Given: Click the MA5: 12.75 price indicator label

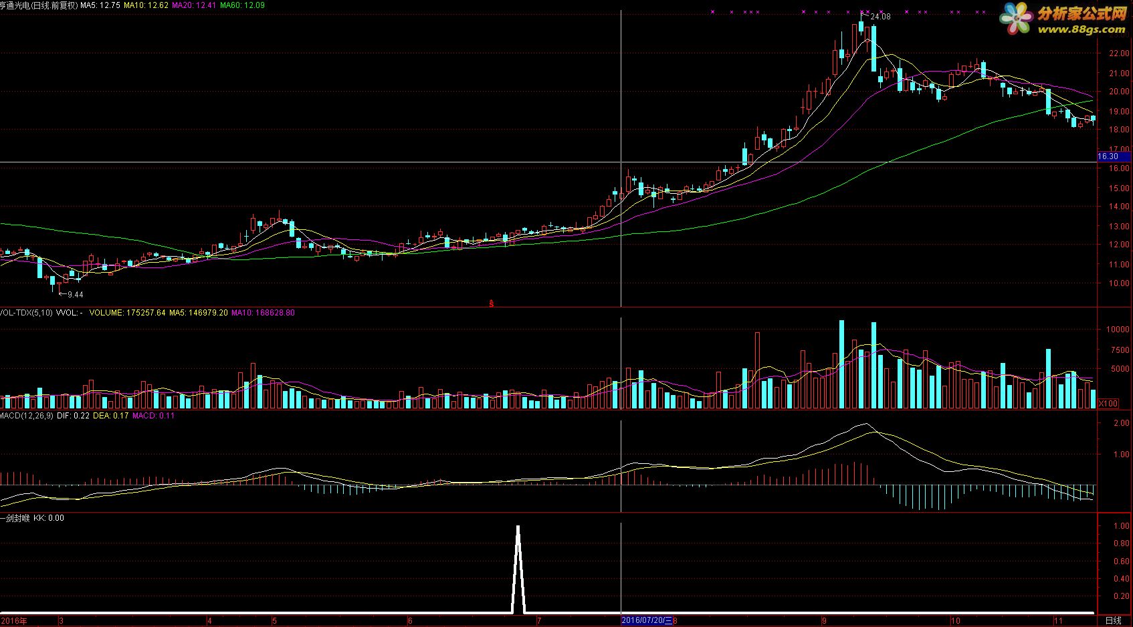Looking at the screenshot, I should tap(100, 5).
